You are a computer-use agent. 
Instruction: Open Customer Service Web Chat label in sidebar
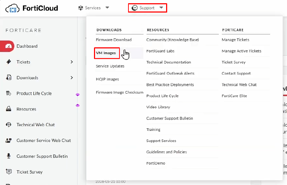(43, 141)
